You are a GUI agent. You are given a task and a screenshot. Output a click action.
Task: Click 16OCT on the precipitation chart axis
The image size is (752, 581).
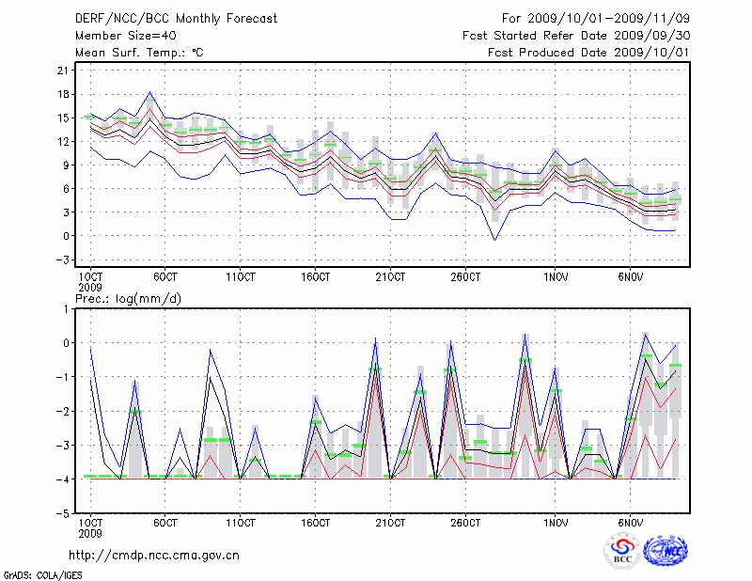316,521
